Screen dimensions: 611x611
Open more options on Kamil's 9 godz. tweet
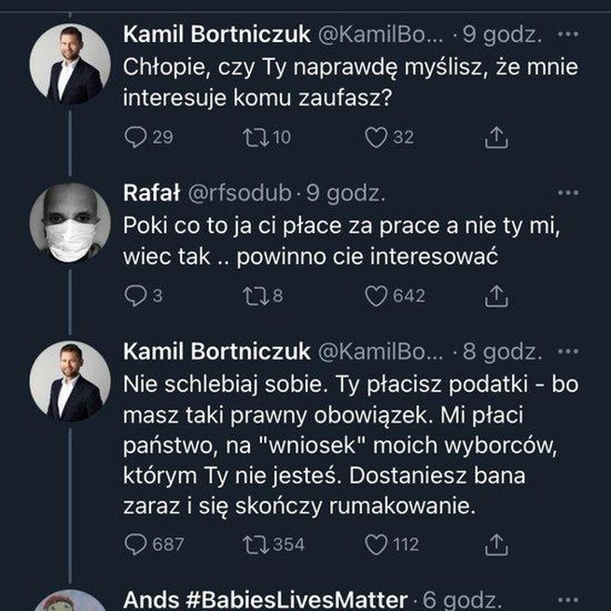click(566, 35)
